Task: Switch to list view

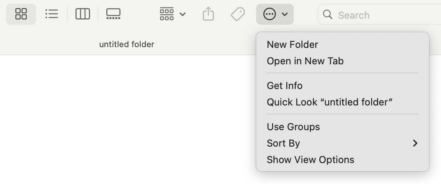Action: [51, 14]
